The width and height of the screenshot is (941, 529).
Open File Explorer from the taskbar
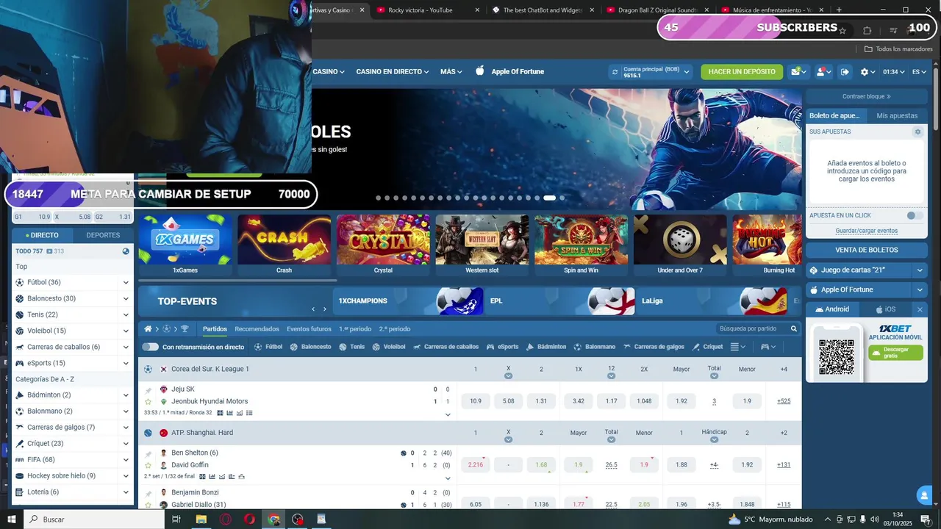click(x=201, y=519)
